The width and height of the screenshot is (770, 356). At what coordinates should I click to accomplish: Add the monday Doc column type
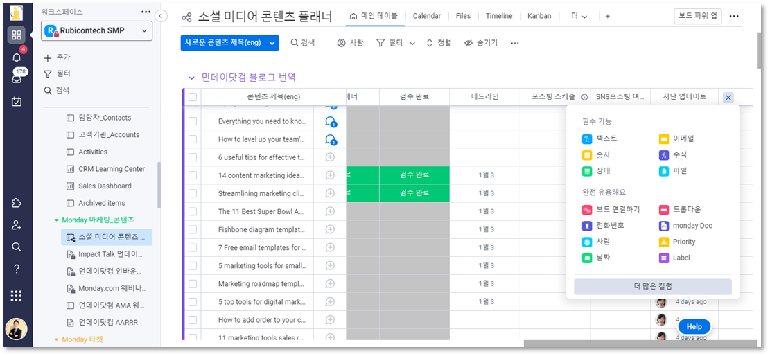[685, 226]
